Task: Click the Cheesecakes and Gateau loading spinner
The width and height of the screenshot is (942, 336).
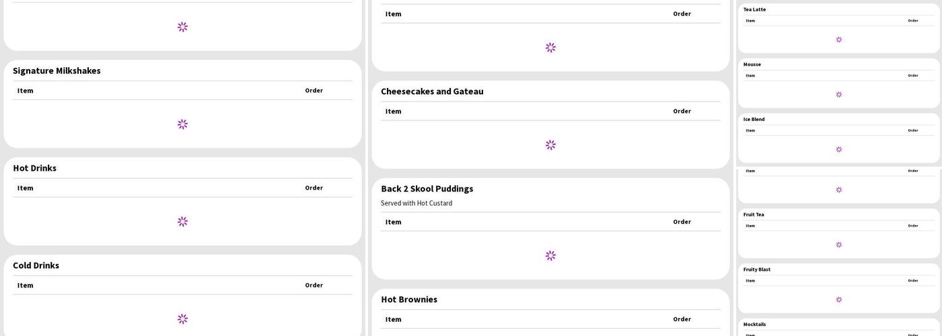Action: (550, 145)
